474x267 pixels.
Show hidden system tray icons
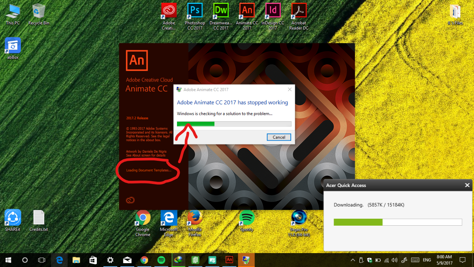point(353,260)
